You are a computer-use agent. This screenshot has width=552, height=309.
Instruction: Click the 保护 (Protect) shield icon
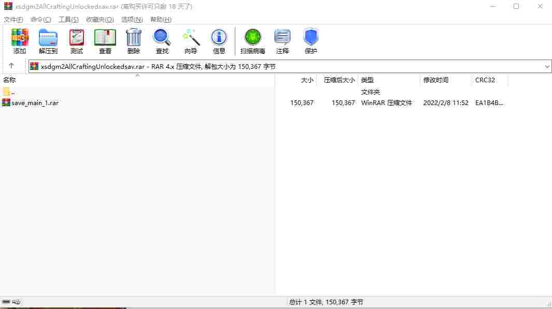311,41
